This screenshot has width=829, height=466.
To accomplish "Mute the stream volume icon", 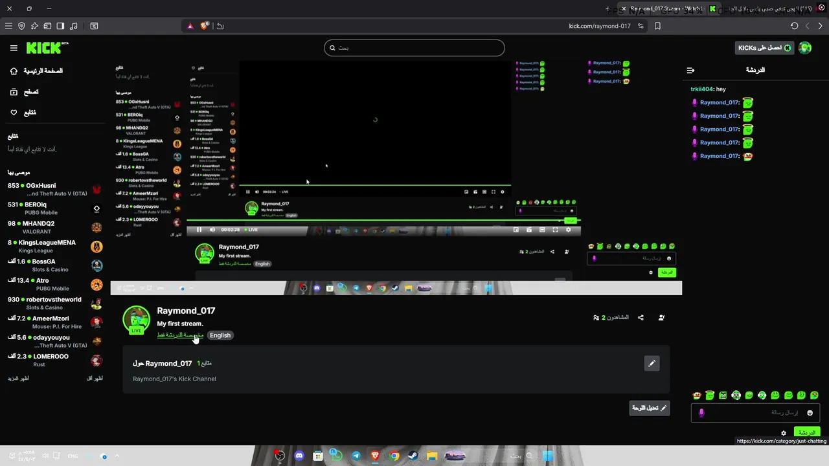I will pos(212,229).
